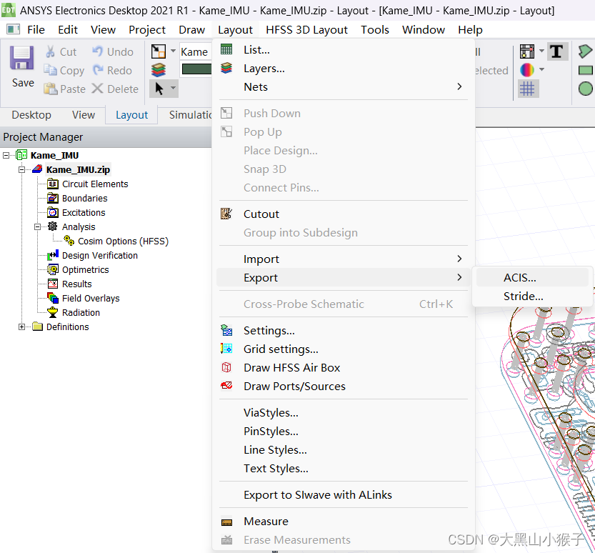The image size is (595, 553).
Task: Open the Tools menu
Action: [x=375, y=29]
